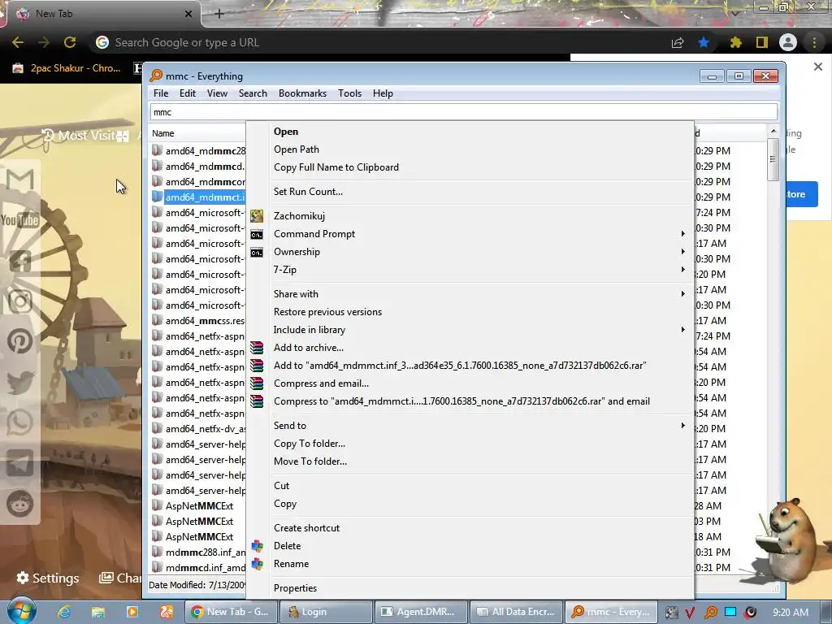This screenshot has height=624, width=832.
Task: Open YouTube shortcut in sidebar
Action: pos(20,219)
